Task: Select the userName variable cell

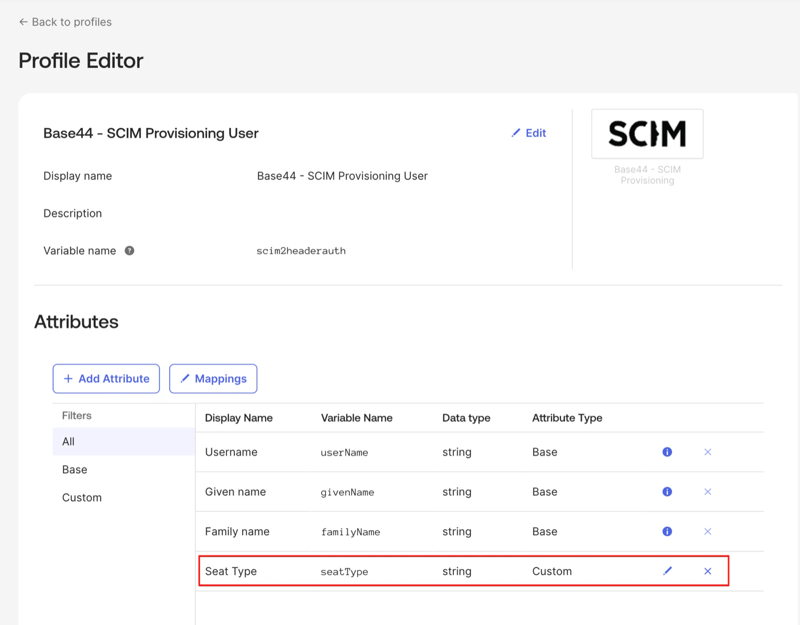Action: point(345,452)
